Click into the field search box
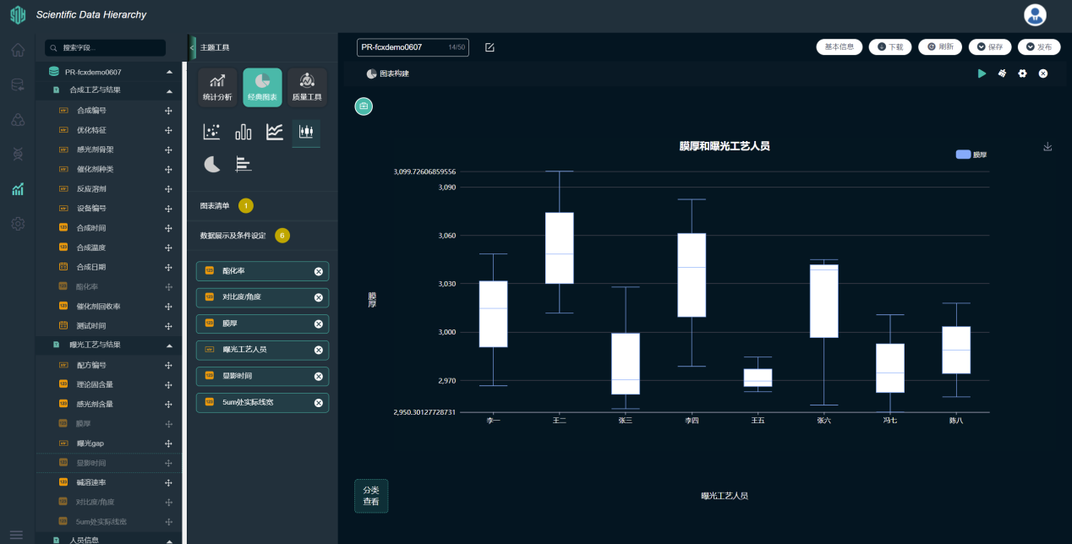The height and width of the screenshot is (544, 1072). coord(106,48)
